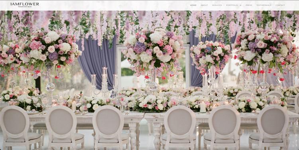
Task: Open the Contact page
Action: 280,5
